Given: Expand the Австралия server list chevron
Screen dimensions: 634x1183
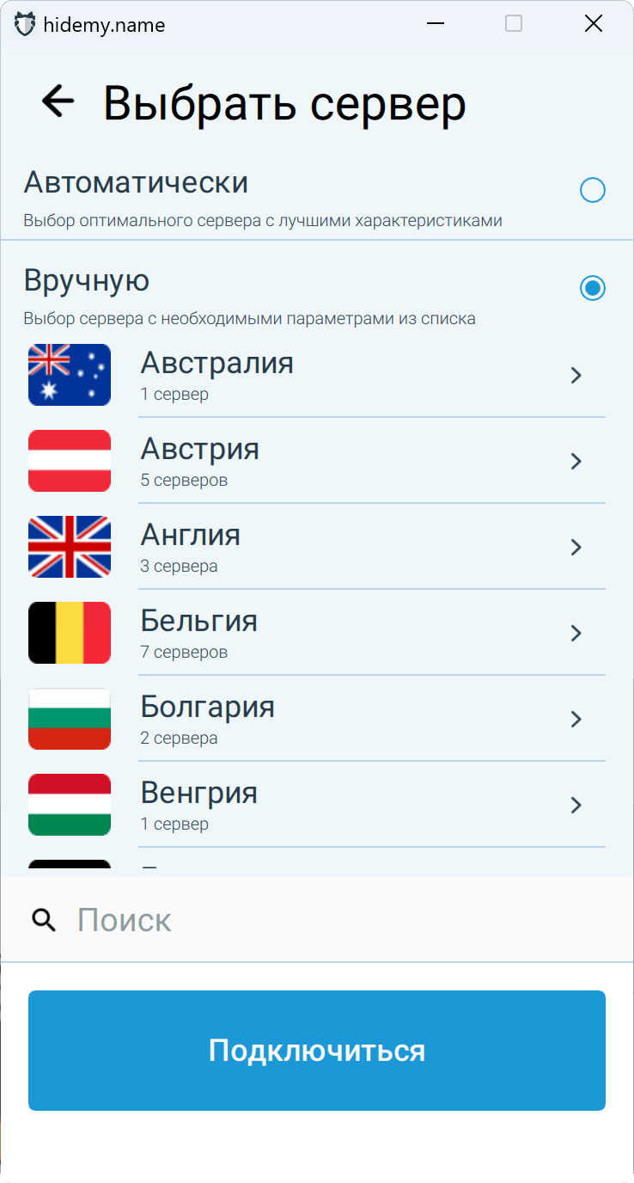Looking at the screenshot, I should coord(576,375).
